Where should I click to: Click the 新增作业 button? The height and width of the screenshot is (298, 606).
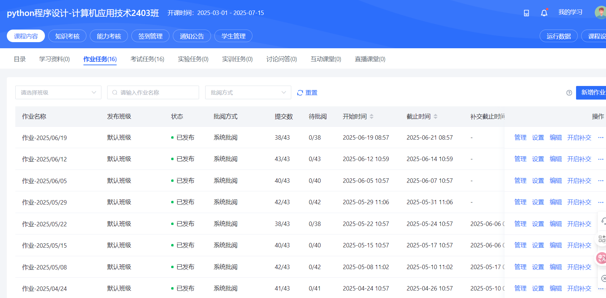(x=591, y=92)
